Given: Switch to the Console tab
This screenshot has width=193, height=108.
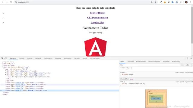Looking at the screenshot, I should 21,58.
